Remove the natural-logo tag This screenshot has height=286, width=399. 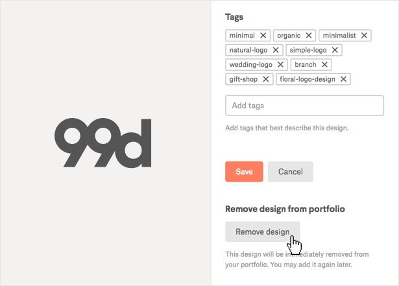[x=276, y=50]
